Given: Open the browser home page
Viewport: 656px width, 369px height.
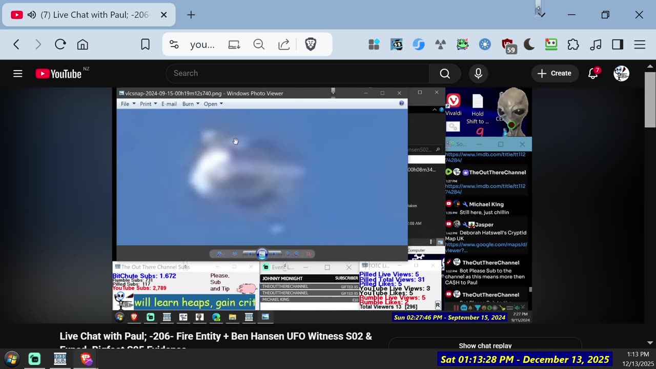Looking at the screenshot, I should pyautogui.click(x=83, y=45).
